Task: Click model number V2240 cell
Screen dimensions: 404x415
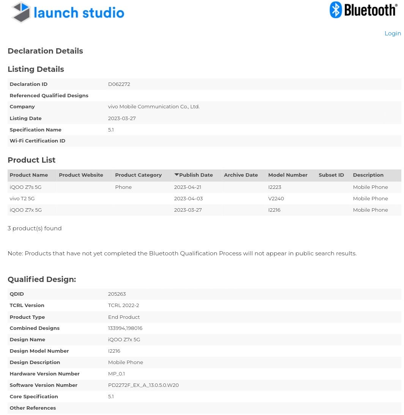Action: tap(276, 198)
